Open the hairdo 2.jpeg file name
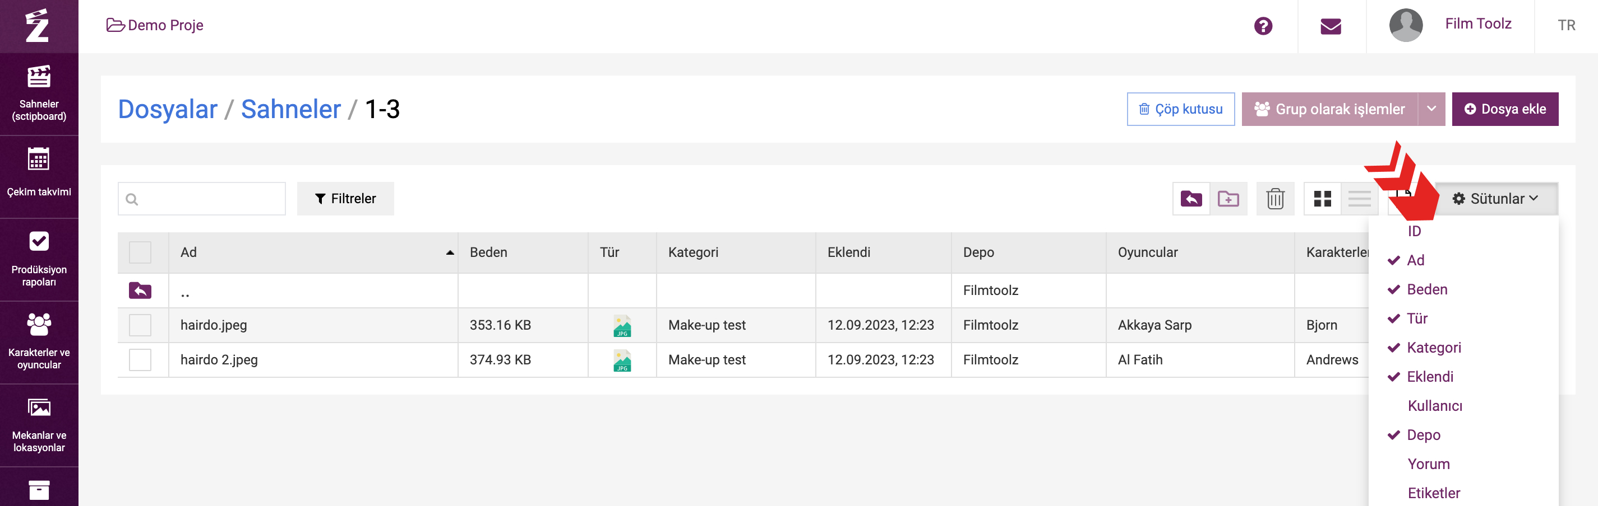This screenshot has height=506, width=1598. [219, 360]
